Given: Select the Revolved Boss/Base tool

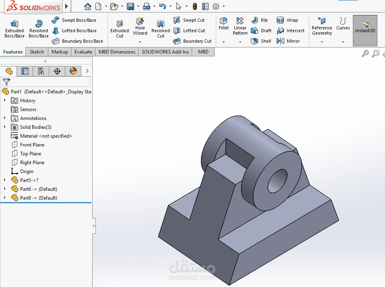Looking at the screenshot, I should pyautogui.click(x=39, y=29).
